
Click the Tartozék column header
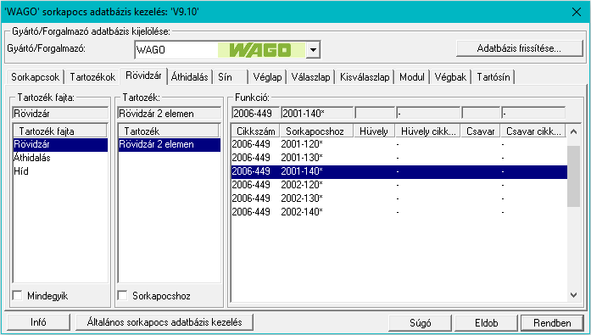pos(169,131)
